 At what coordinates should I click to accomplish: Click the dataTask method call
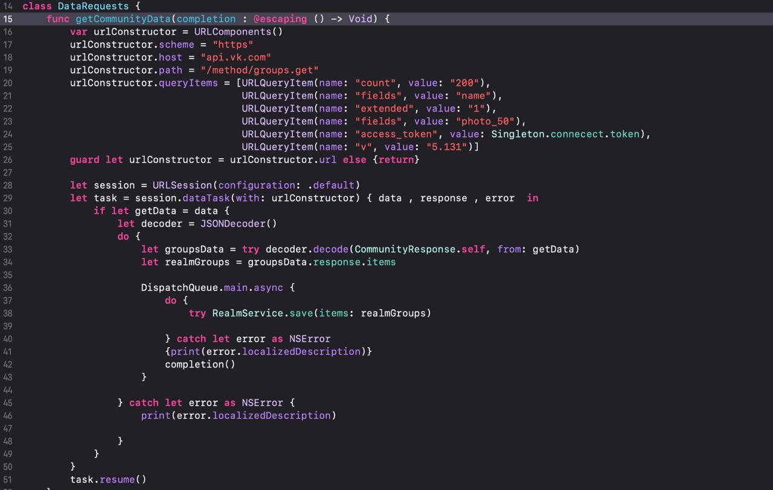pos(207,198)
